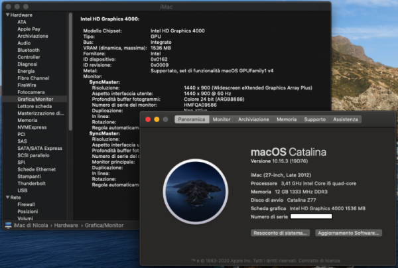Click the Intel HD Graphics 4000 heading

(x=110, y=19)
